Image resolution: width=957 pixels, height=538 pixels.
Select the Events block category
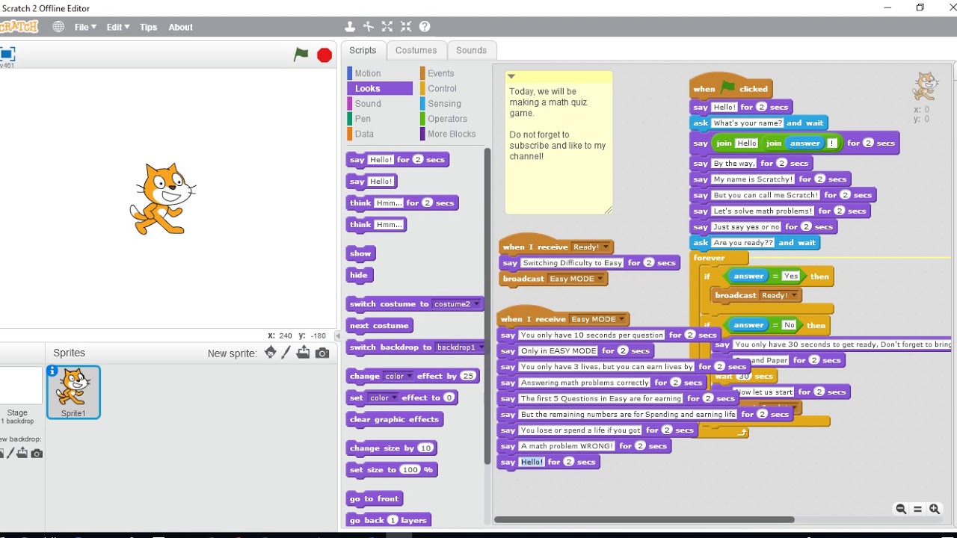point(451,73)
